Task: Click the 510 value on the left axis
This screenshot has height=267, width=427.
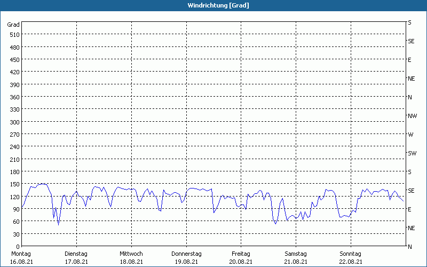Action: (x=15, y=35)
